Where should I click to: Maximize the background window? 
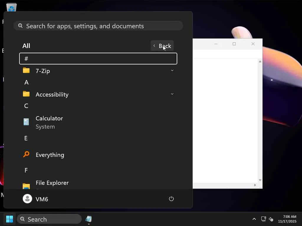[x=234, y=44]
